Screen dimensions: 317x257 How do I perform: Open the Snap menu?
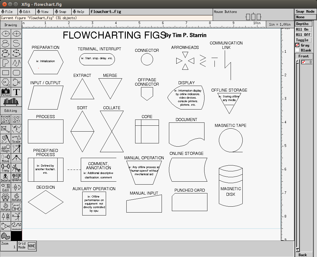click(63, 12)
